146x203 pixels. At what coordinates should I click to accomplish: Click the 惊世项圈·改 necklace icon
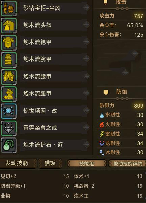click(x=9, y=111)
